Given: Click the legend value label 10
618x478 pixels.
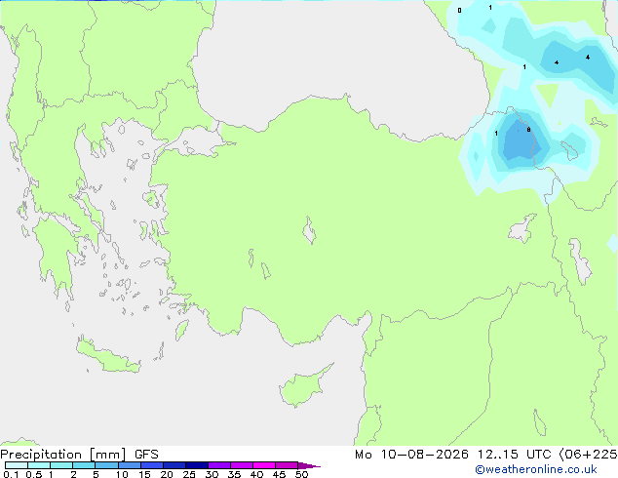Looking at the screenshot, I should tap(122, 474).
